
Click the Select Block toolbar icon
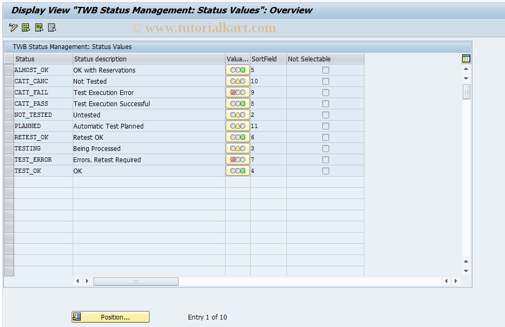[x=39, y=28]
